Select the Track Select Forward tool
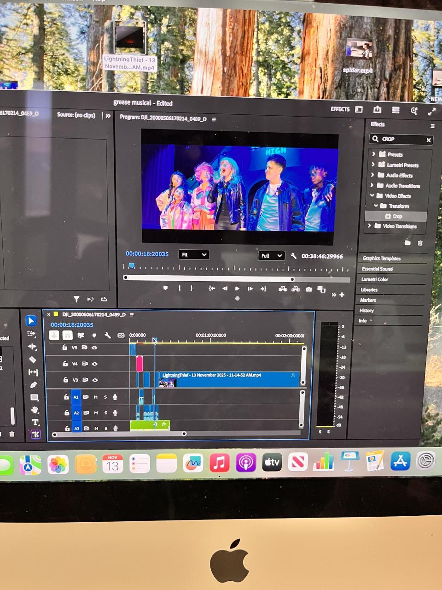The width and height of the screenshot is (442, 590). click(31, 334)
